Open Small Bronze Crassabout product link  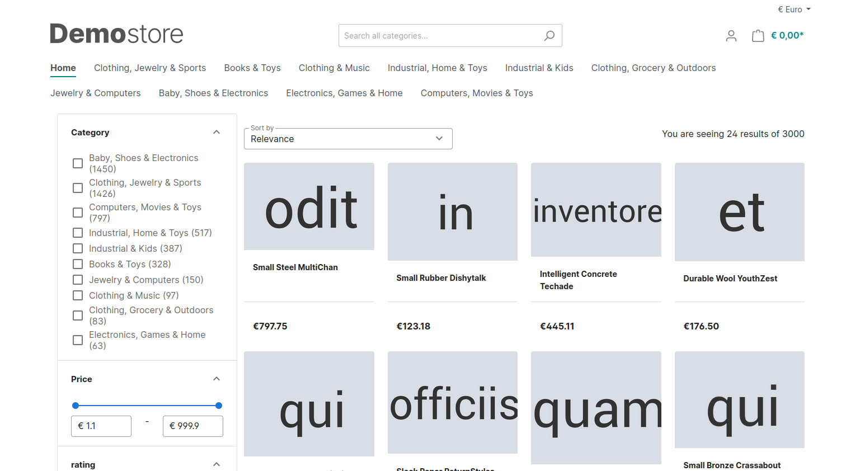coord(732,465)
